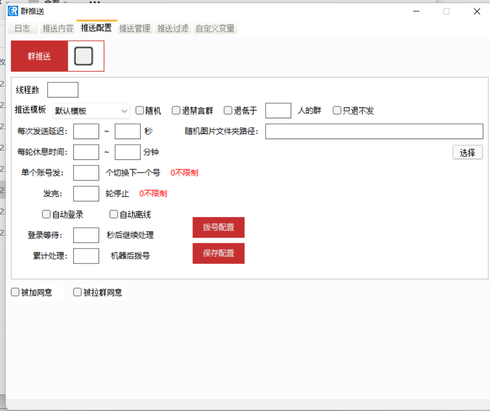This screenshot has height=411, width=490.
Task: Maximize the 群推送 window
Action: coord(446,11)
